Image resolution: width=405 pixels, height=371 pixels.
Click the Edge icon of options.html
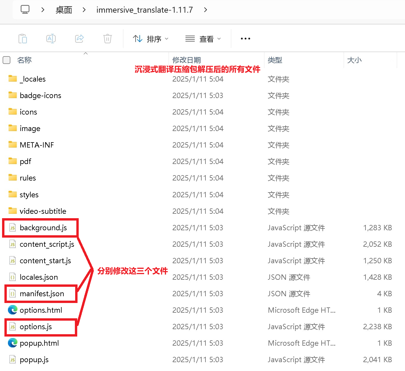tap(13, 310)
